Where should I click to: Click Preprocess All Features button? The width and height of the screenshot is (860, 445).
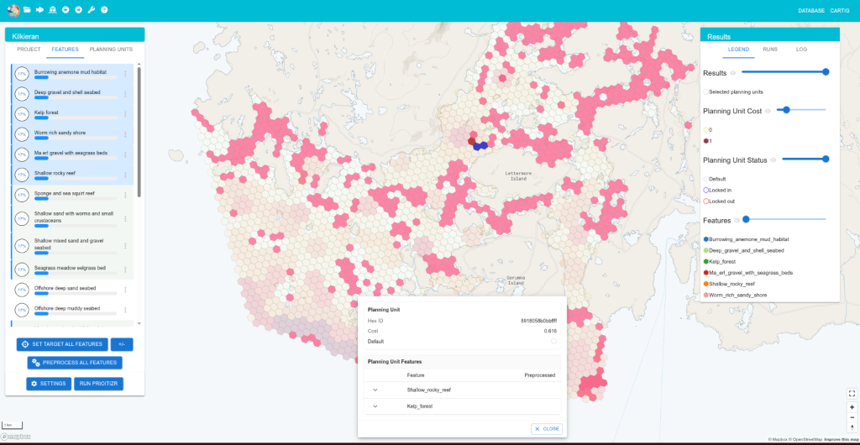pos(74,363)
